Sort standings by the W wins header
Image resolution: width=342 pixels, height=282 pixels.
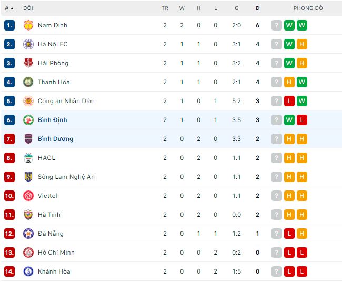pyautogui.click(x=182, y=8)
